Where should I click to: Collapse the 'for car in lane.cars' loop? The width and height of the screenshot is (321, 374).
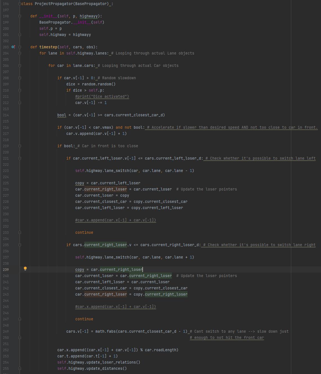click(20, 66)
